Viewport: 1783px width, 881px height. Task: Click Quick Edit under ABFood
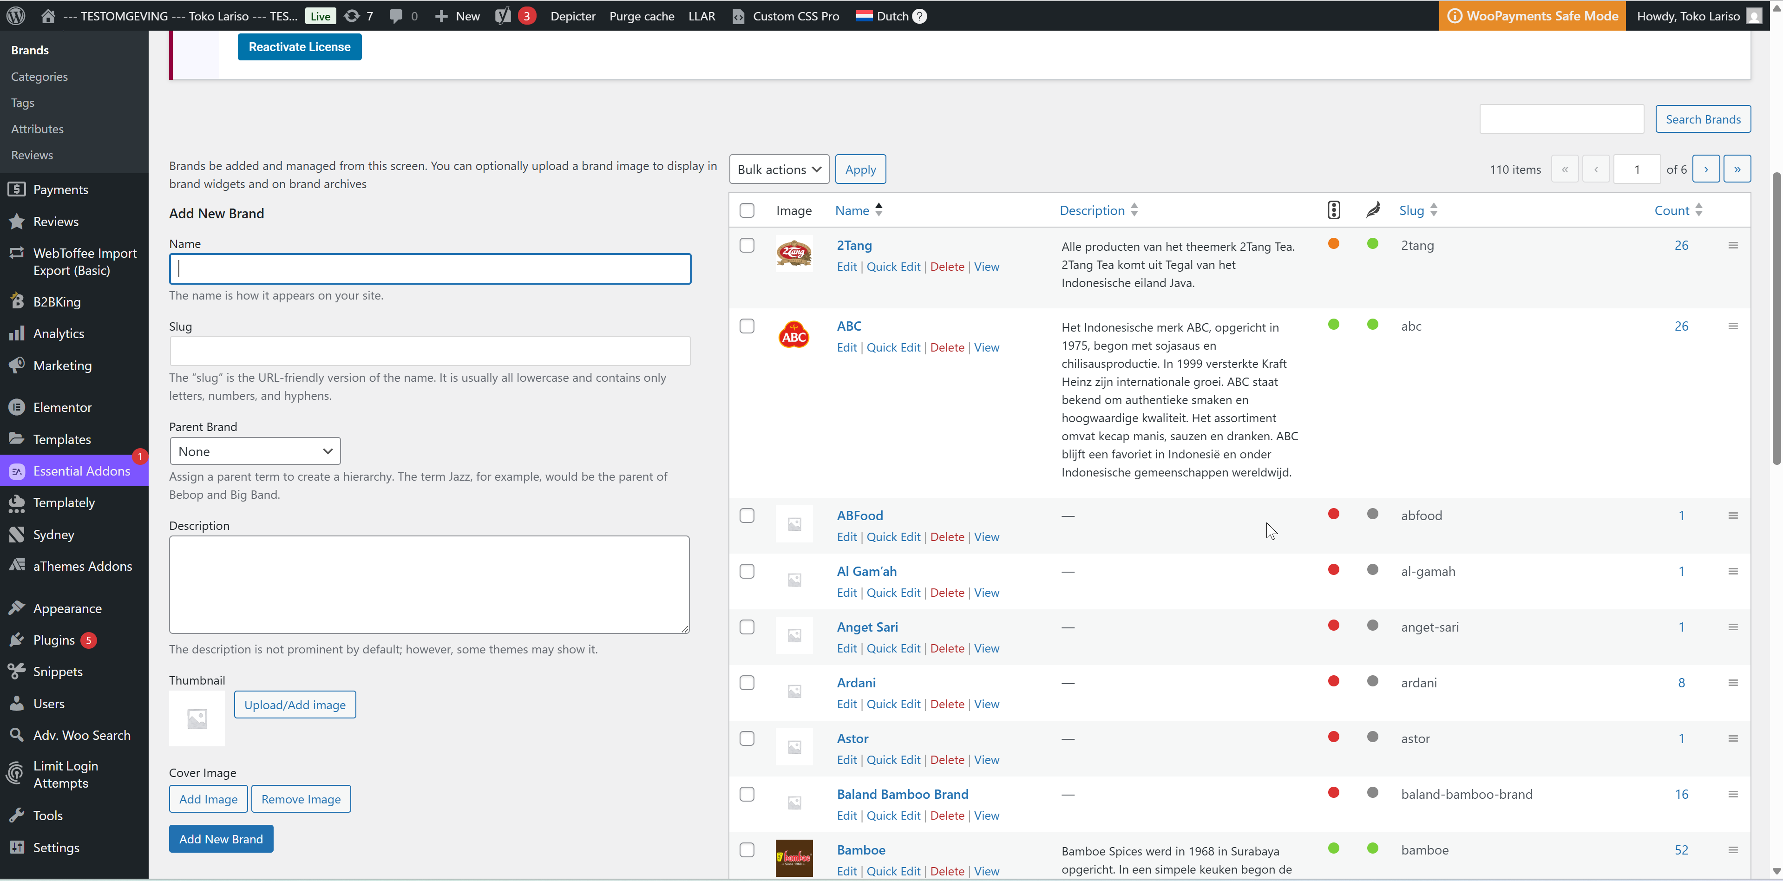[x=893, y=536]
